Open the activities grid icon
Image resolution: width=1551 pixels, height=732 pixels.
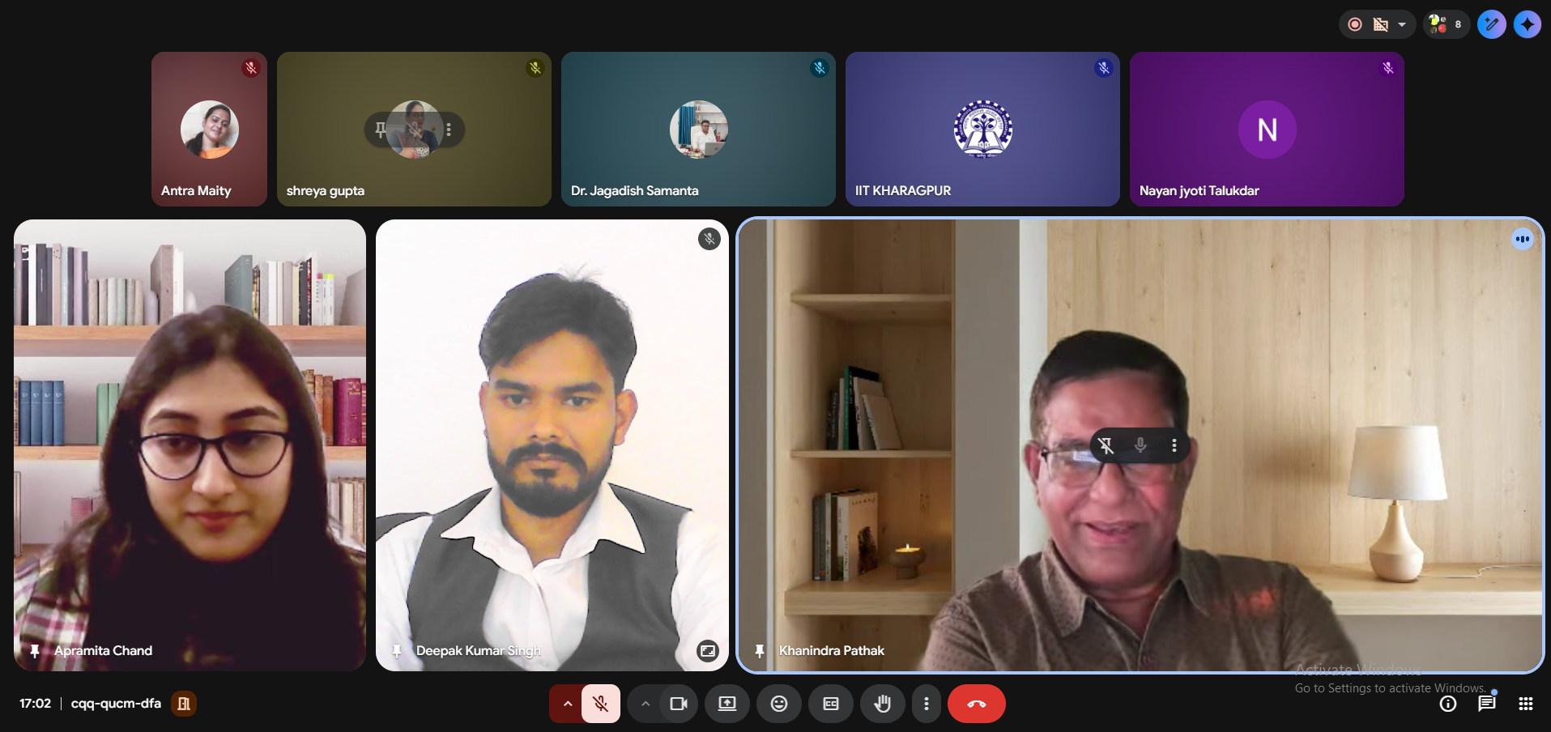pyautogui.click(x=1525, y=704)
